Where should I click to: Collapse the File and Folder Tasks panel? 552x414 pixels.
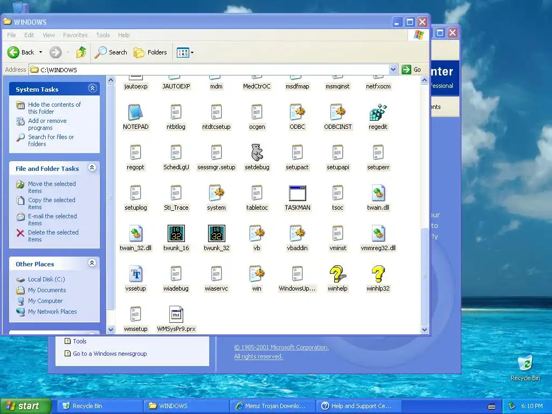point(92,168)
